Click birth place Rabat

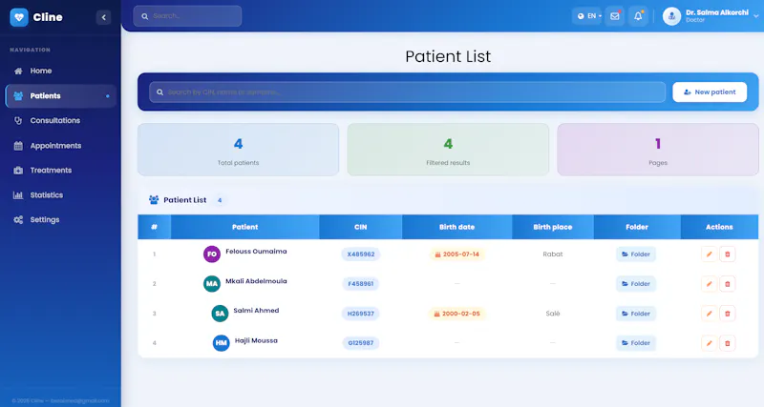click(x=553, y=254)
